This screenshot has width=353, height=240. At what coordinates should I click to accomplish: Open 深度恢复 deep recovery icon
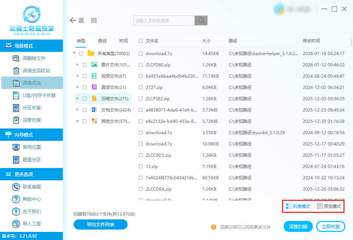(x=16, y=120)
